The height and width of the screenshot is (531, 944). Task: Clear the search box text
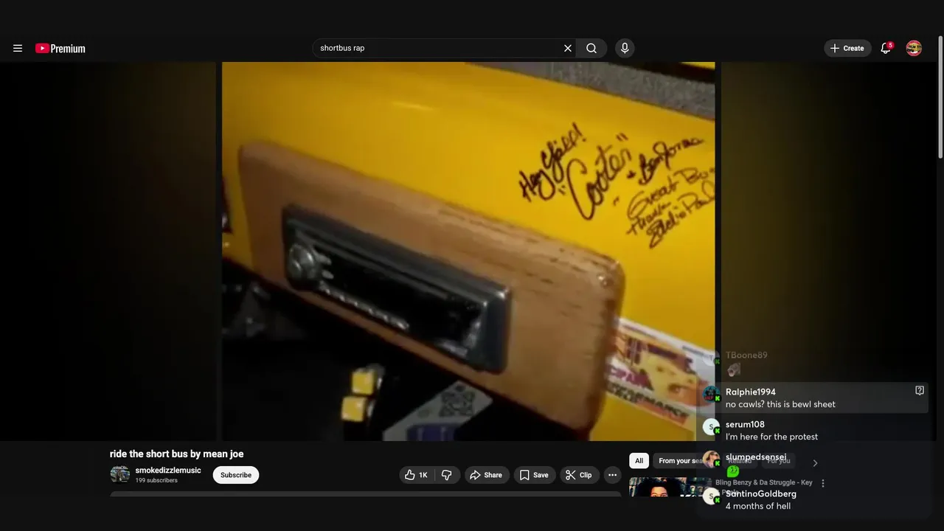(x=568, y=48)
